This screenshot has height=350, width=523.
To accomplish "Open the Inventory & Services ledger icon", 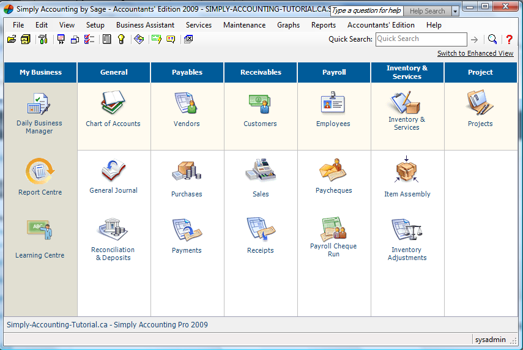I will pyautogui.click(x=407, y=110).
